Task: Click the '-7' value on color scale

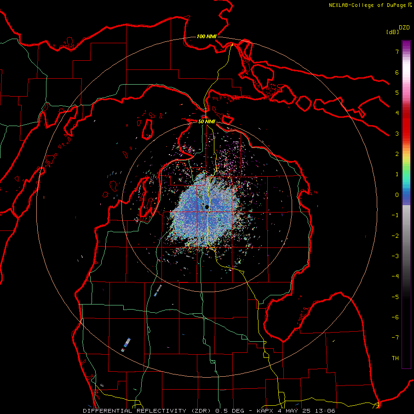Action: [395, 338]
